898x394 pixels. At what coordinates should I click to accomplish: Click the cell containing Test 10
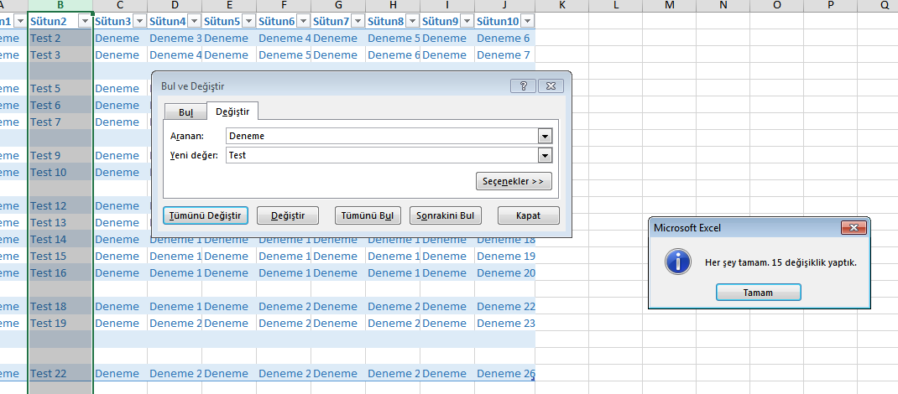(60, 172)
